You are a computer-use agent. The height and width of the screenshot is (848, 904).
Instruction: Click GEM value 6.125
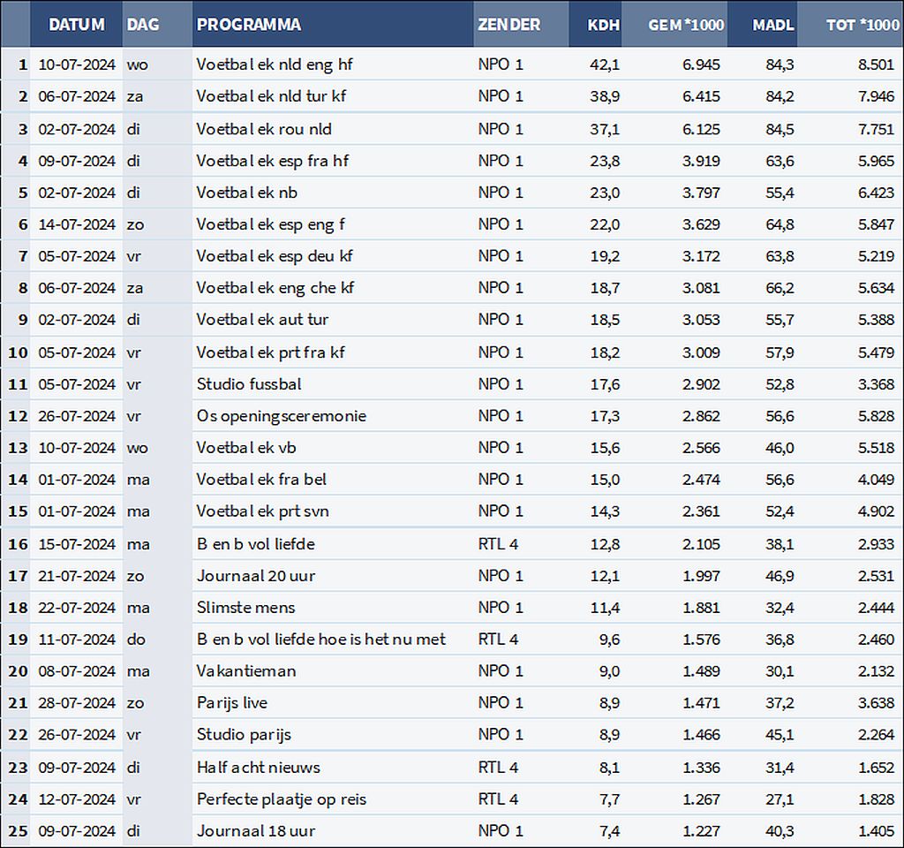point(701,129)
